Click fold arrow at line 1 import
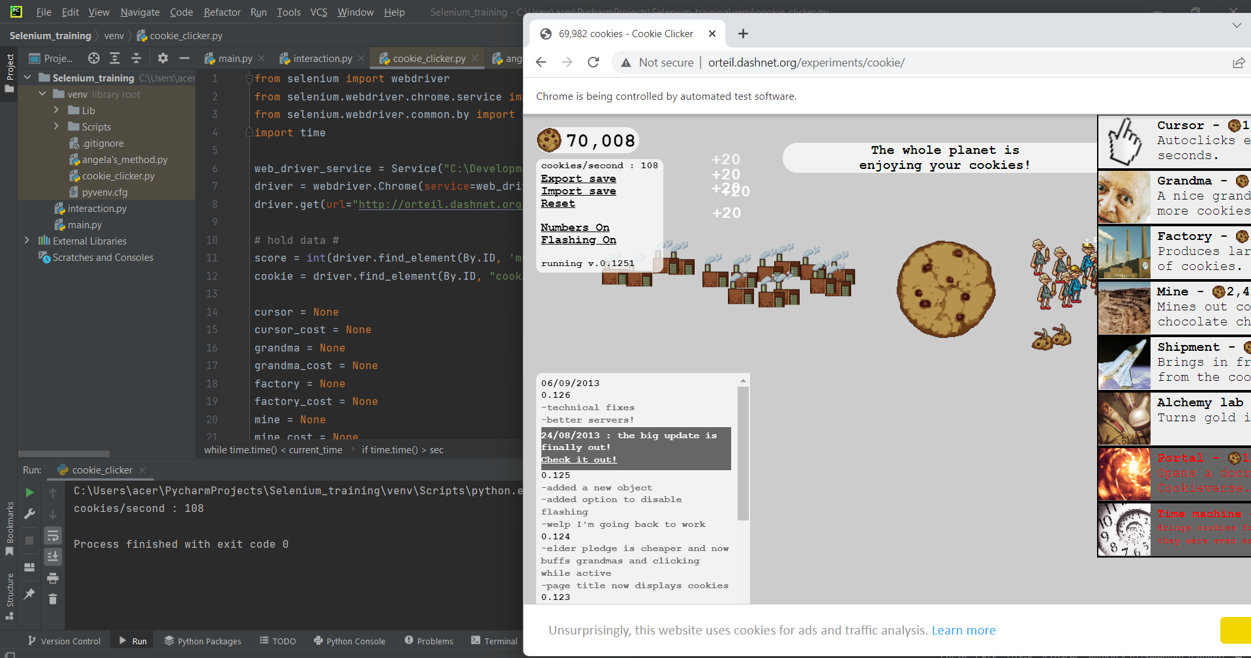Image resolution: width=1251 pixels, height=658 pixels. pos(249,79)
